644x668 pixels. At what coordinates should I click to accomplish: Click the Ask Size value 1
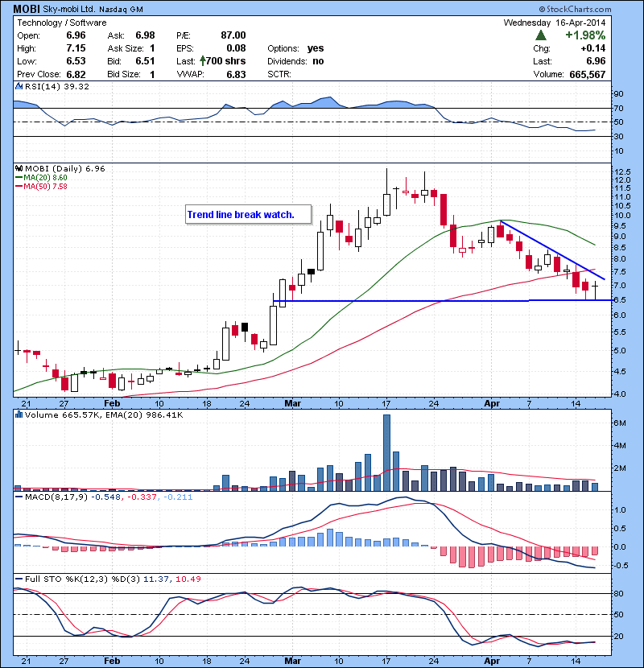(152, 48)
